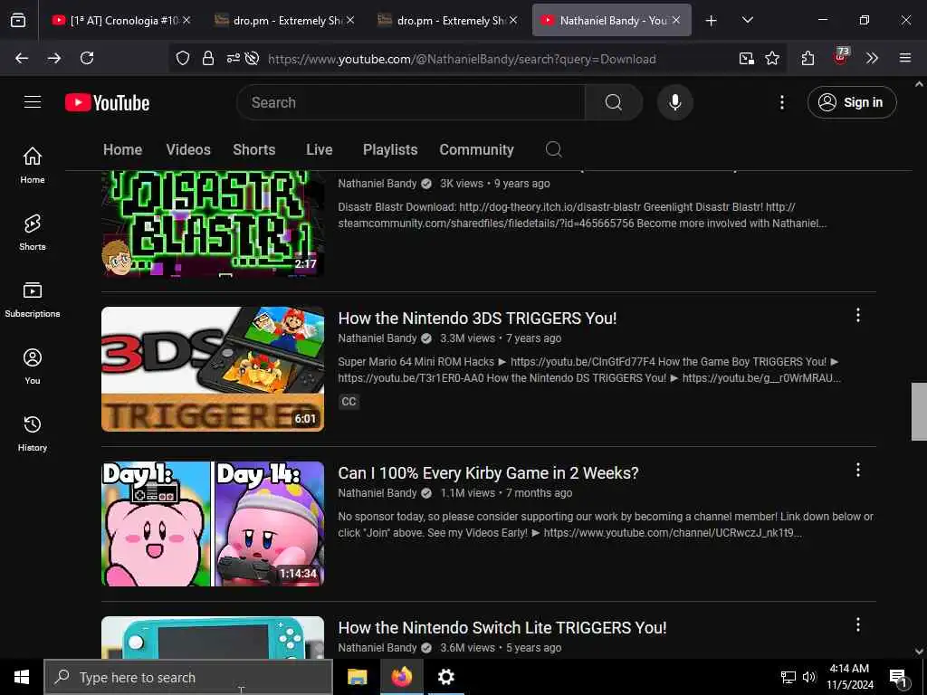Open 'How the Nintendo Switch Lite TRIGGERS You!' title
The width and height of the screenshot is (927, 695).
(x=502, y=628)
